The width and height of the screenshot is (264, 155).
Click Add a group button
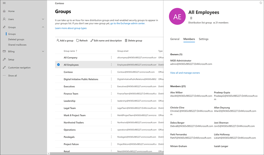point(65,41)
